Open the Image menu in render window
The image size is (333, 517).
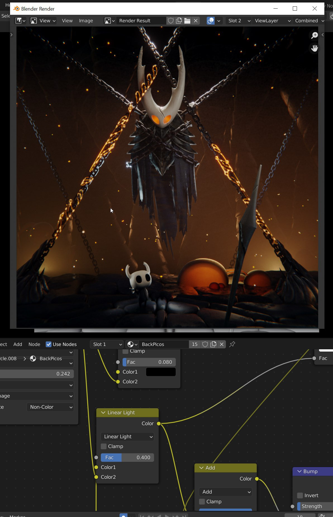click(86, 21)
